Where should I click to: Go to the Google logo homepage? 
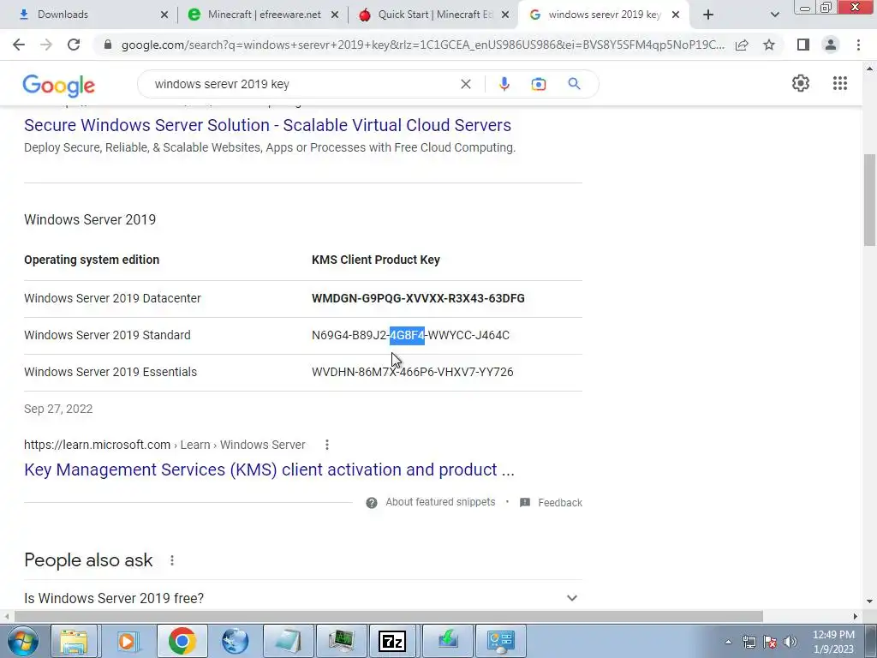coord(59,85)
